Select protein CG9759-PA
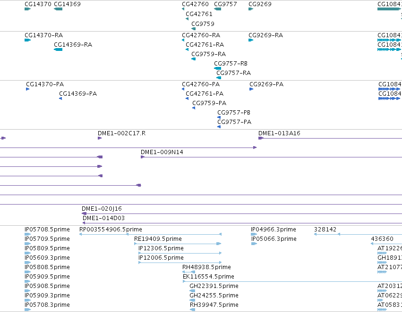Viewport: 402px width, 312px height. click(194, 108)
